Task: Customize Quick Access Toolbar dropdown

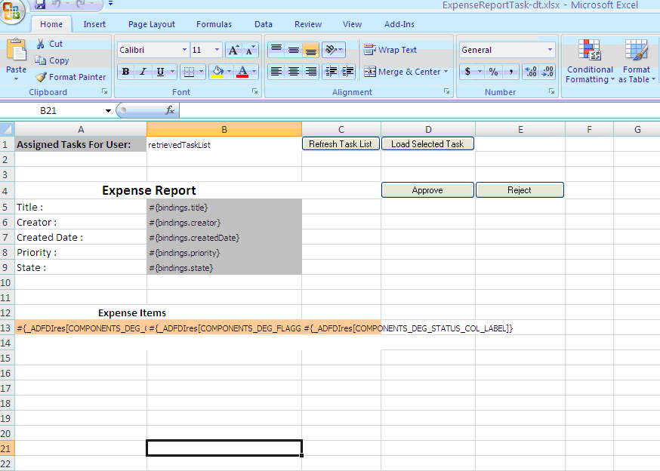Action: pyautogui.click(x=110, y=3)
